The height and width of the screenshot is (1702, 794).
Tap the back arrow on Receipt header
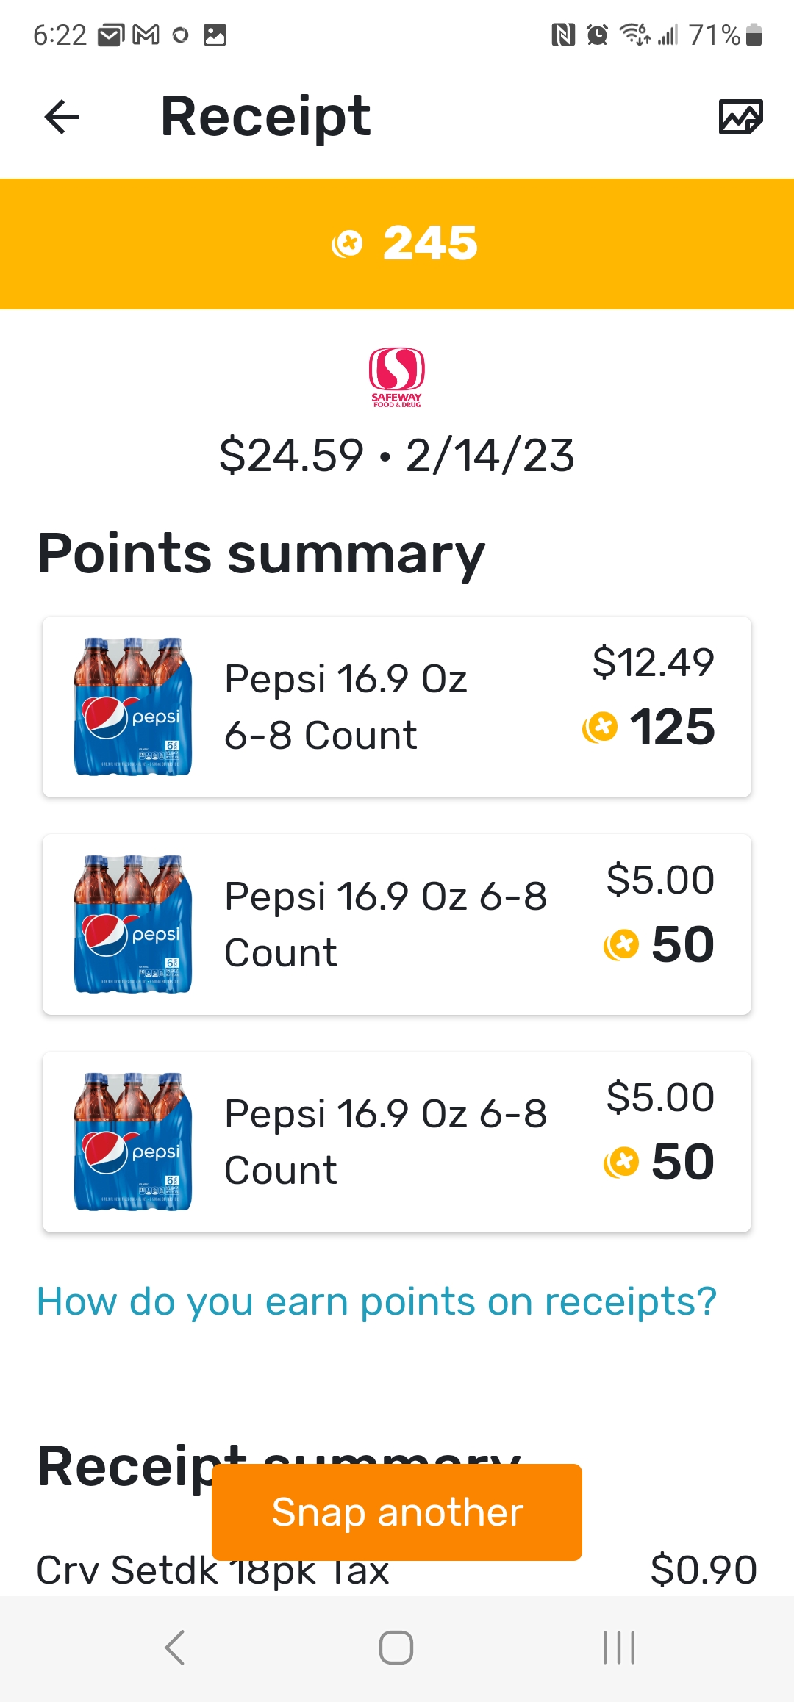62,117
